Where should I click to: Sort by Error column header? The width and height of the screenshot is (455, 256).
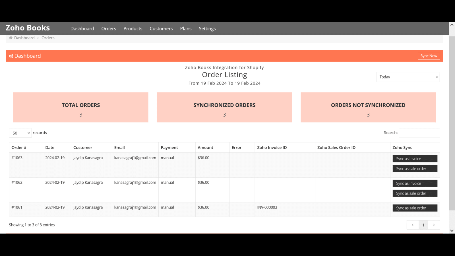(x=242, y=148)
